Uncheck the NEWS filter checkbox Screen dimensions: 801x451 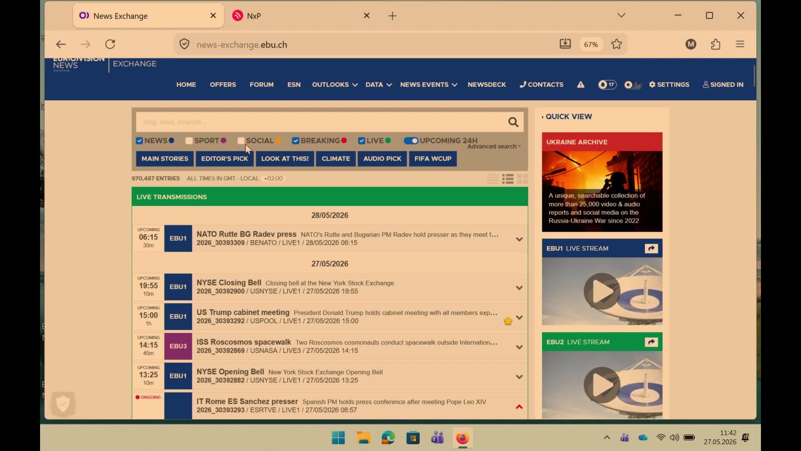click(x=139, y=141)
